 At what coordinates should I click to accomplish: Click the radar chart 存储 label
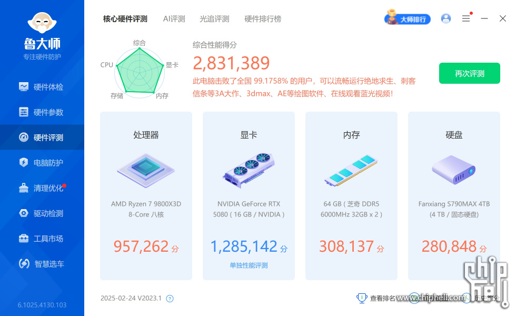(x=117, y=96)
